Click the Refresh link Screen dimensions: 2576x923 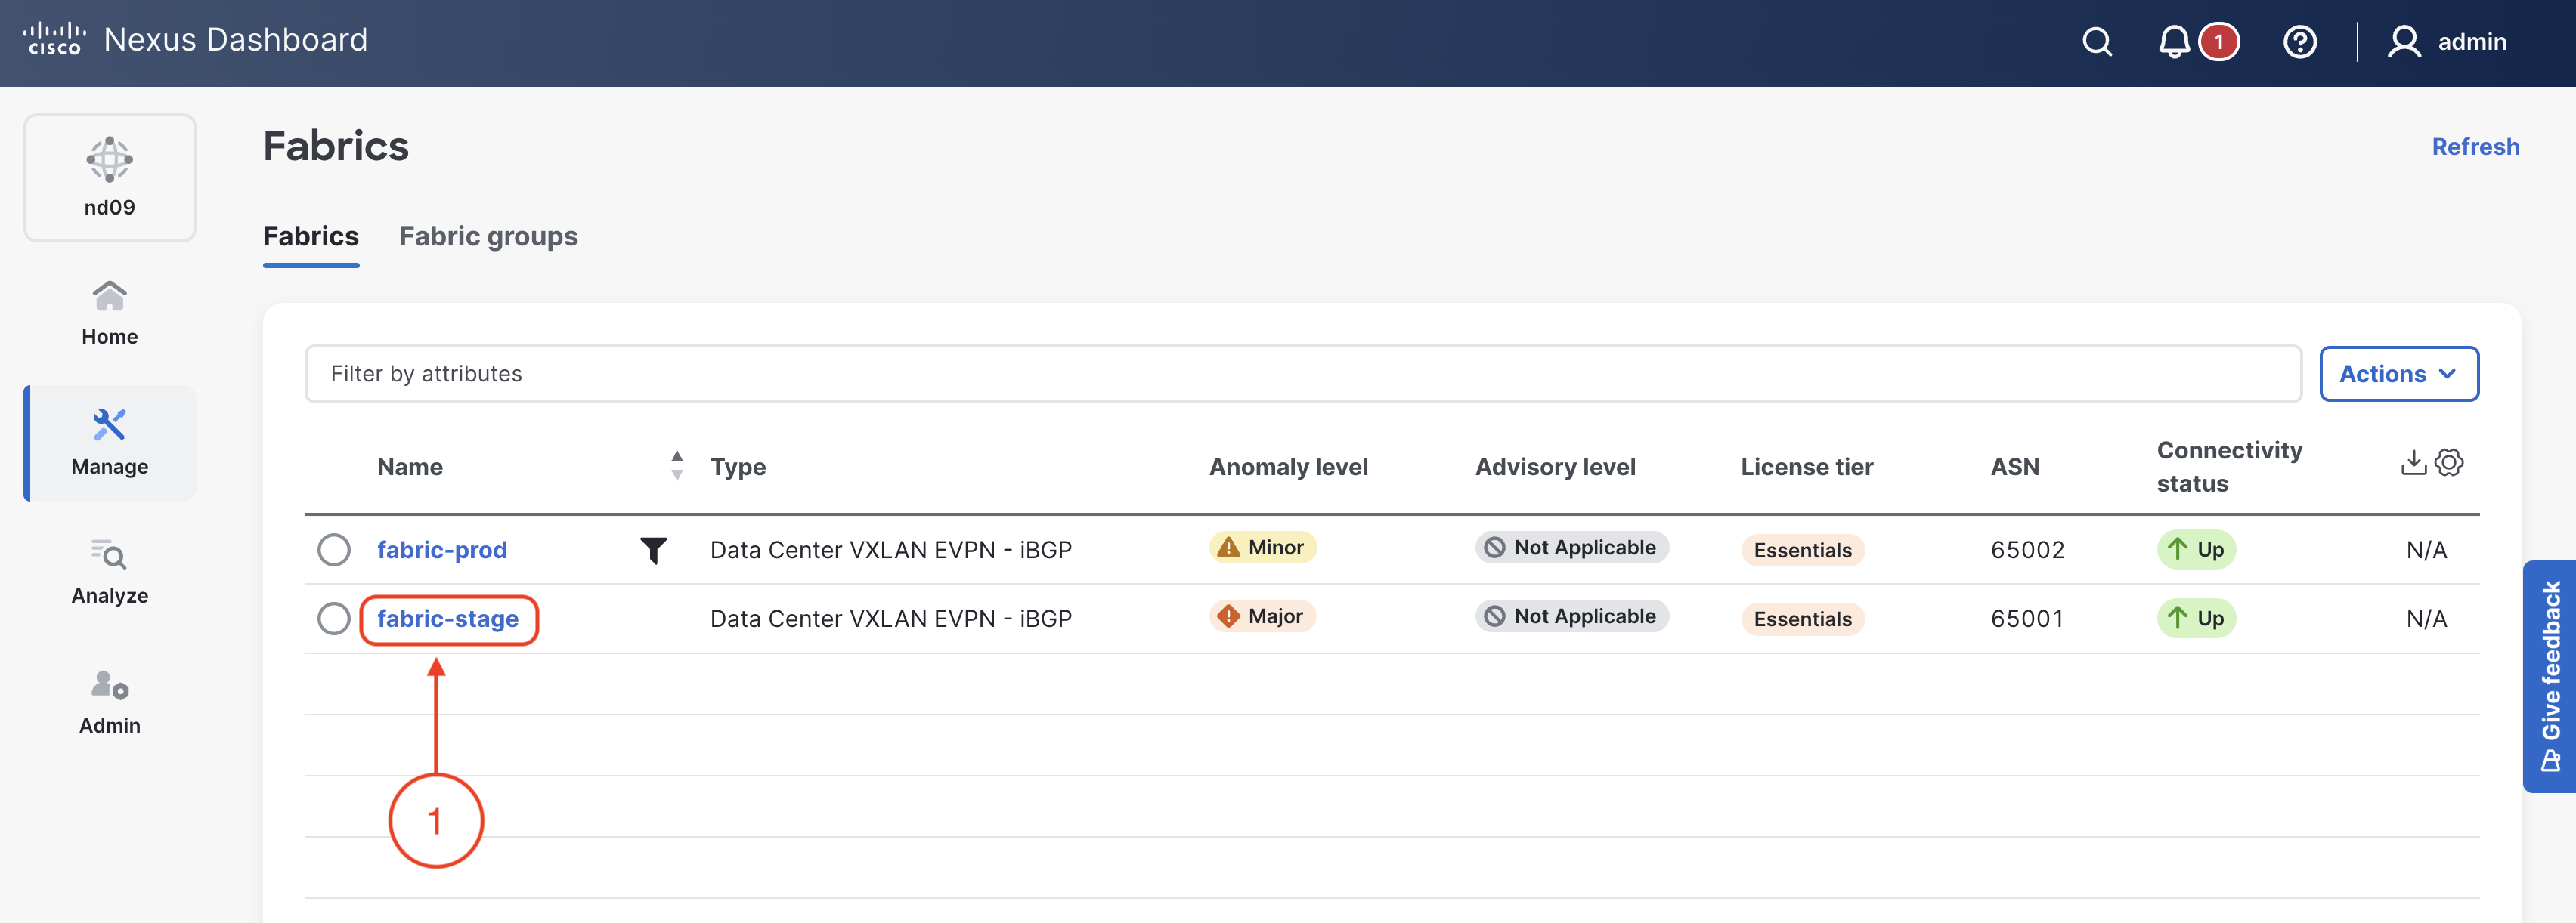pyautogui.click(x=2474, y=147)
